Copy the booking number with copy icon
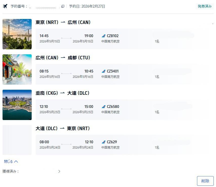Viewport: 216px width, 187px height. [x=63, y=6]
